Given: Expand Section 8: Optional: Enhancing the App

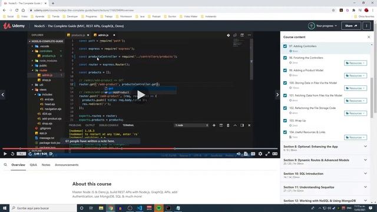Looking at the screenshot, I should pyautogui.click(x=325, y=148).
